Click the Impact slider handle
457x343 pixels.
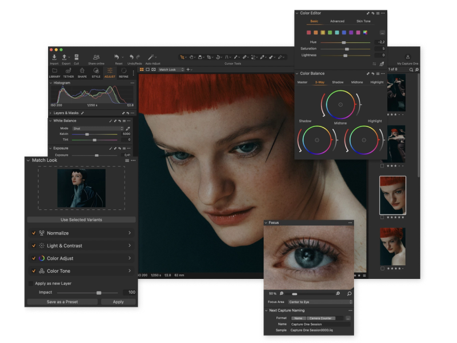99,293
